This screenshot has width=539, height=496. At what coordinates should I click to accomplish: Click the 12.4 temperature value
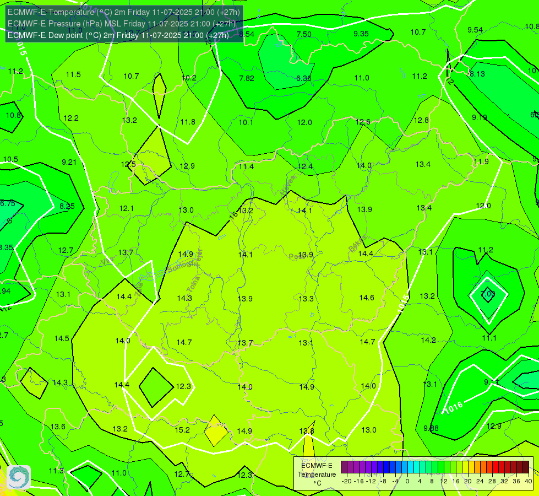point(305,167)
